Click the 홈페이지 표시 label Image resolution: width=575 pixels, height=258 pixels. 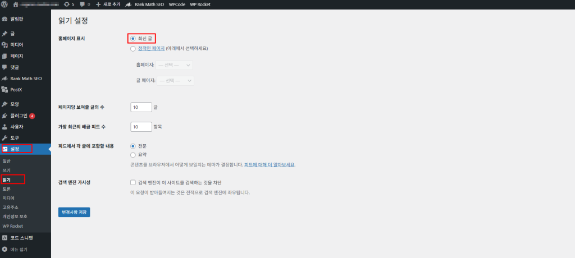pyautogui.click(x=71, y=39)
